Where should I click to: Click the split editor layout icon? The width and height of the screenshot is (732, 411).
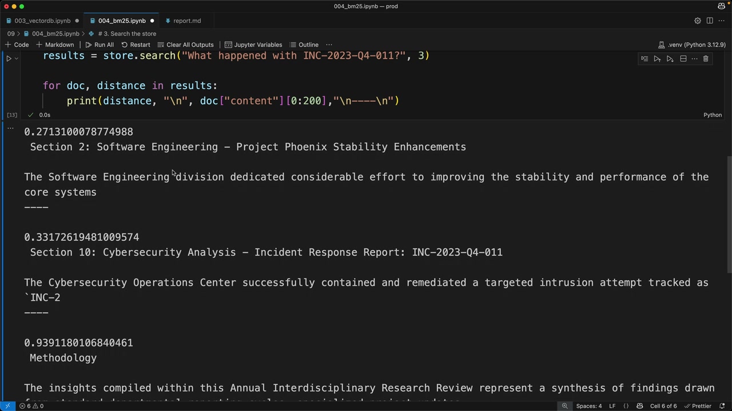710,21
